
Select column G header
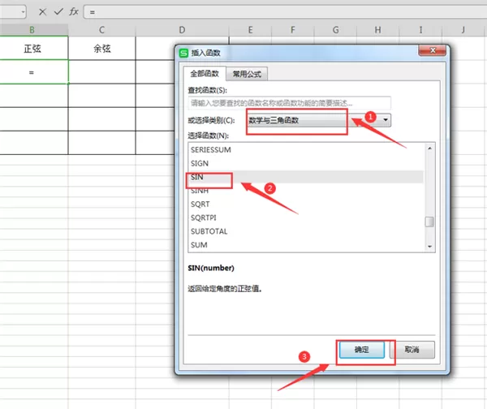click(336, 30)
